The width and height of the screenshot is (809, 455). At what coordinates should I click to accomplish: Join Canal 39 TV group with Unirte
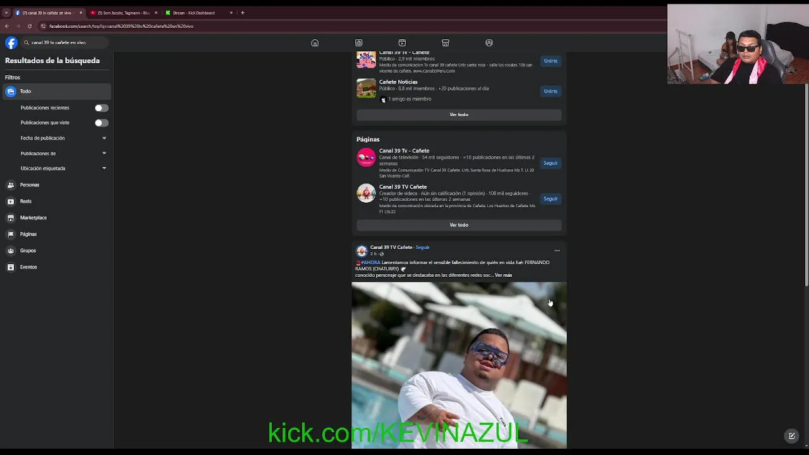coord(550,61)
